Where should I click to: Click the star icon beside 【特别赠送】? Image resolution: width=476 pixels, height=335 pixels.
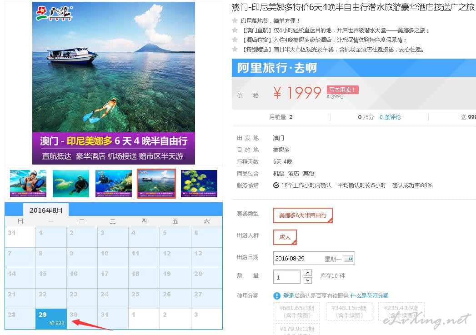pos(235,49)
